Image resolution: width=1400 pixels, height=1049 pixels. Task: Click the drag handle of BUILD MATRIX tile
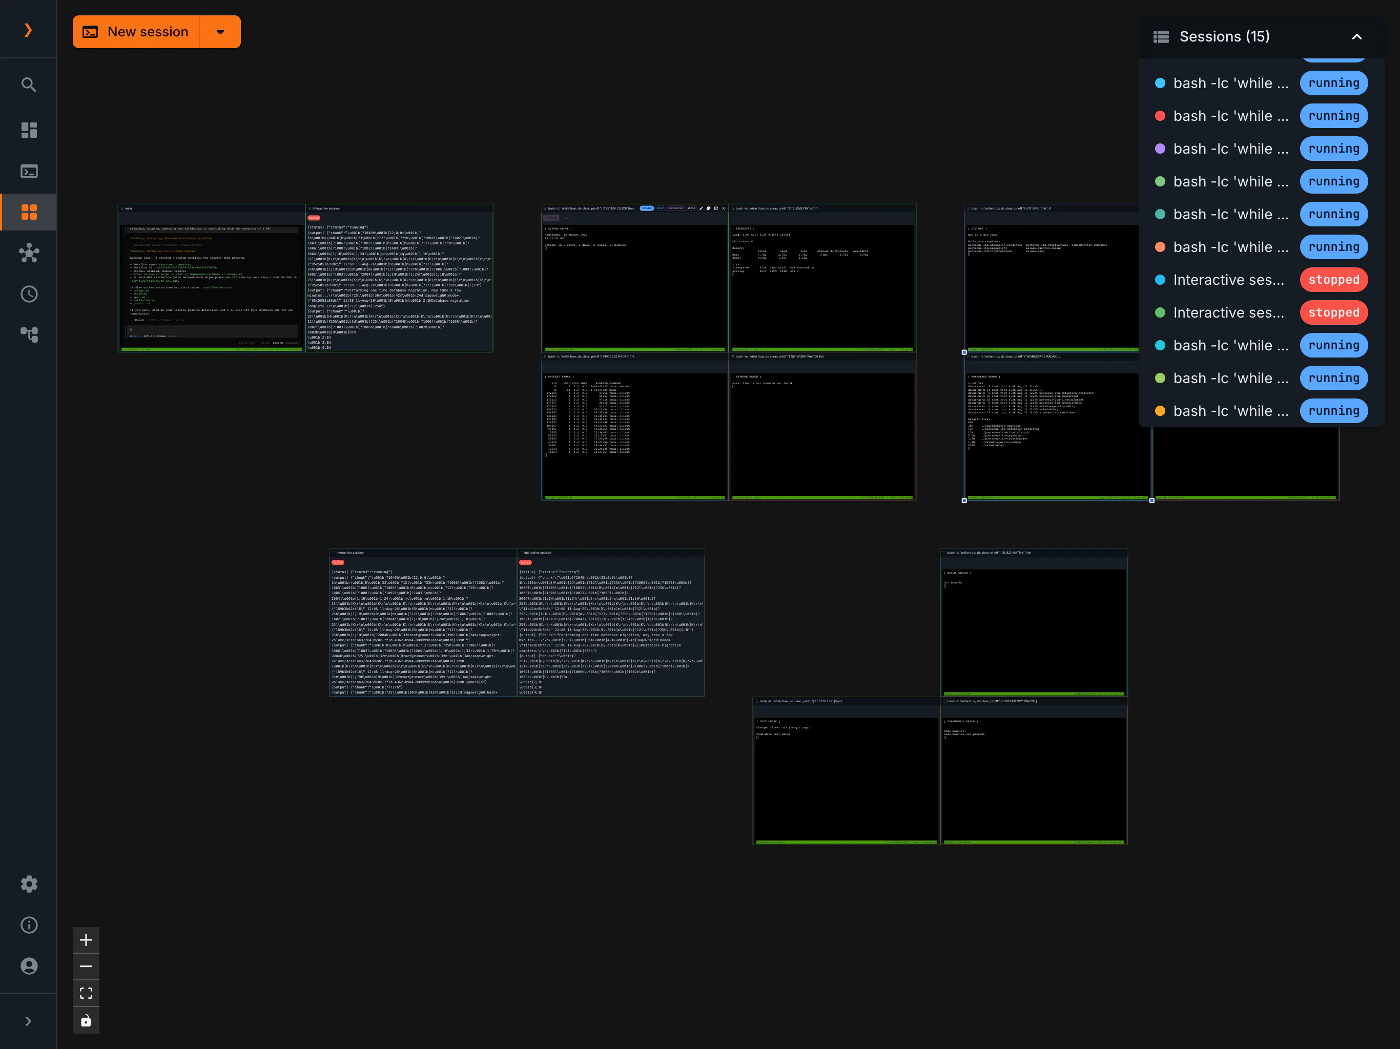(x=944, y=552)
